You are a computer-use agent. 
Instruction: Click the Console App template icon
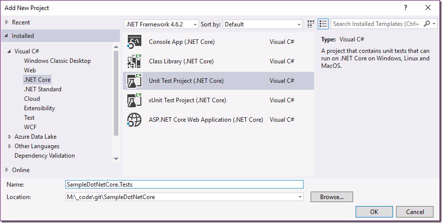point(134,42)
